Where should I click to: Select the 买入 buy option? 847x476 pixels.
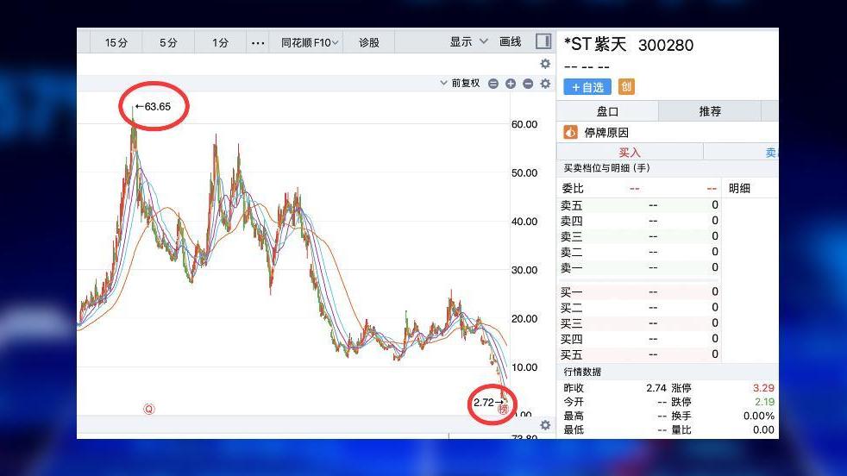tap(630, 153)
